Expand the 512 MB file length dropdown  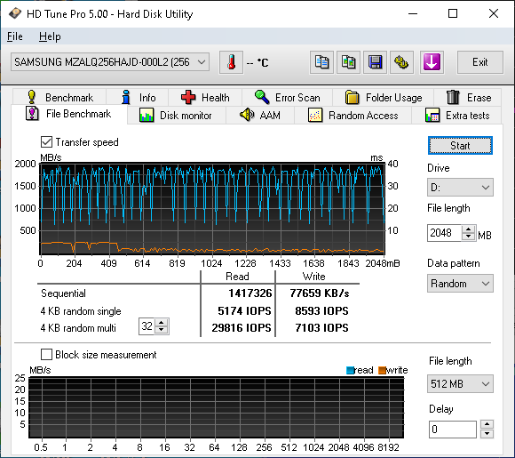click(460, 383)
